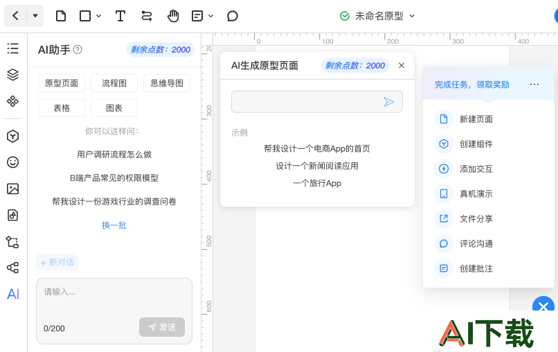
Task: Click the back arrow in top toolbar
Action: coord(15,16)
